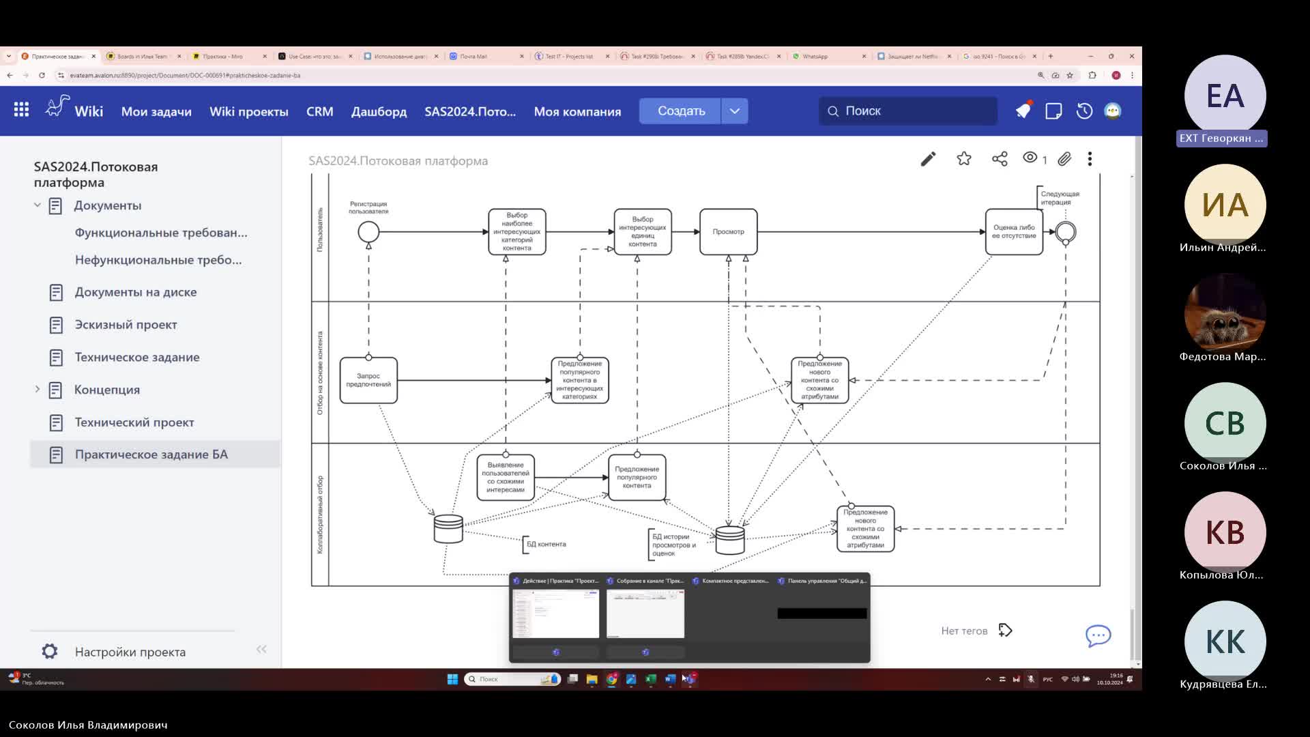Open Нефункциональные требо... document
This screenshot has height=737, width=1310.
158,260
